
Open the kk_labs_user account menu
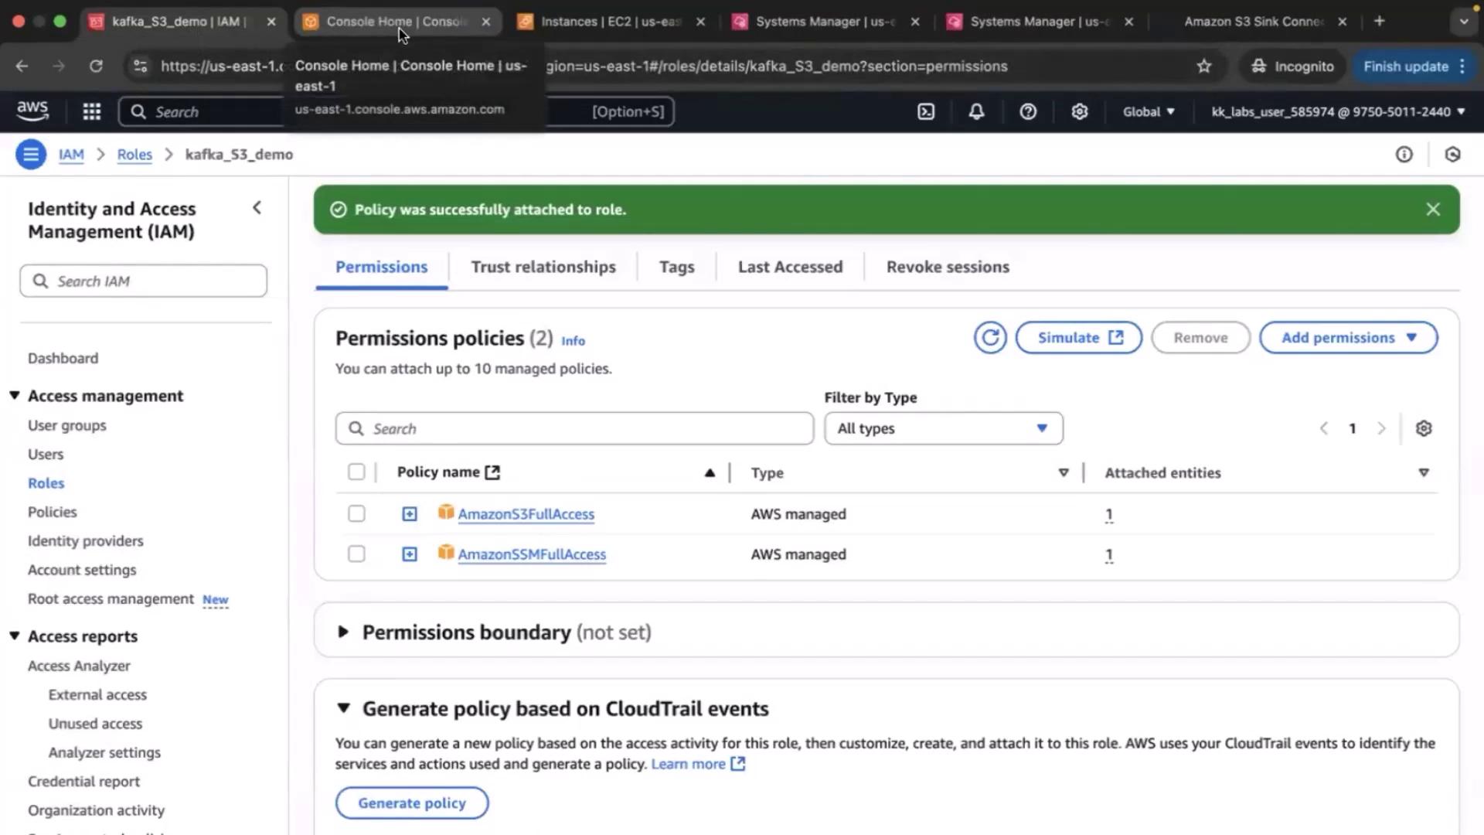point(1338,111)
